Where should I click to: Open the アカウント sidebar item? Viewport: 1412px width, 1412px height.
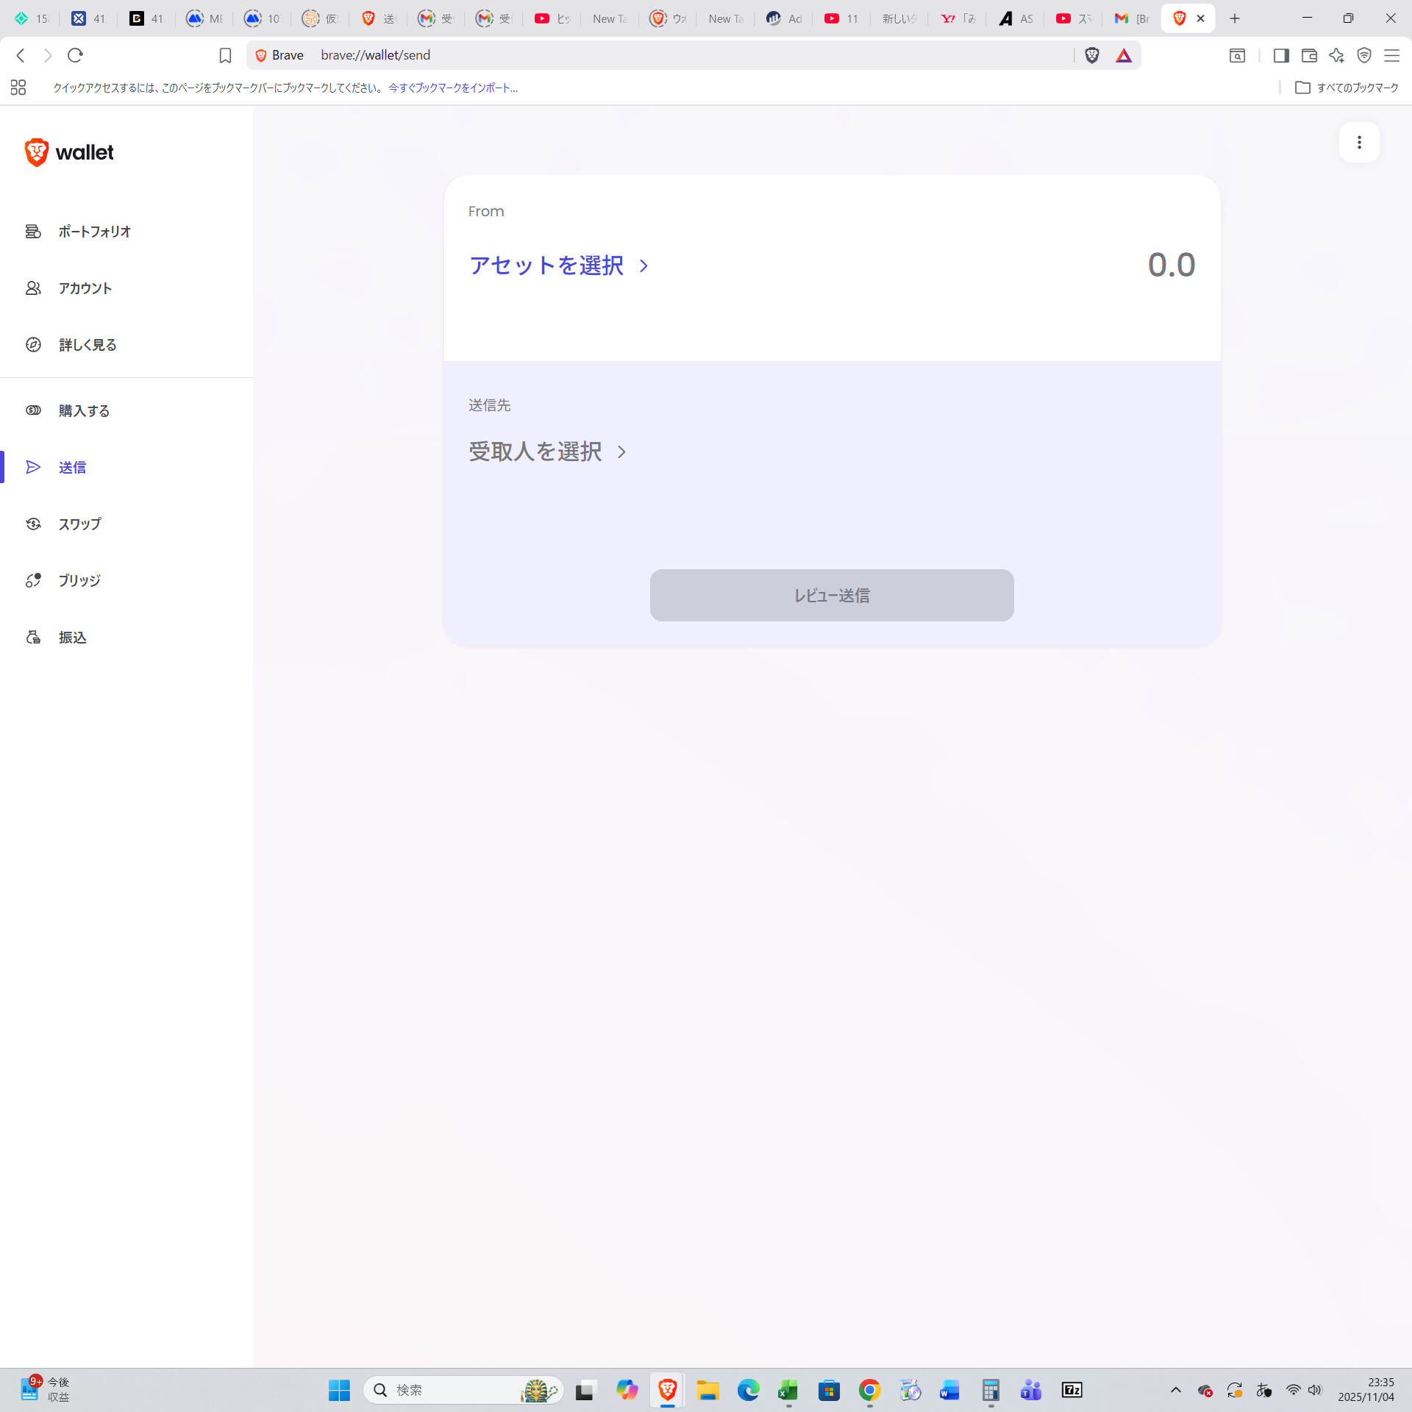85,288
